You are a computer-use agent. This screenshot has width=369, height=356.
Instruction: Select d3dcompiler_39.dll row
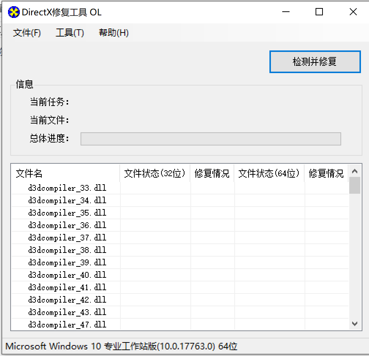point(67,263)
